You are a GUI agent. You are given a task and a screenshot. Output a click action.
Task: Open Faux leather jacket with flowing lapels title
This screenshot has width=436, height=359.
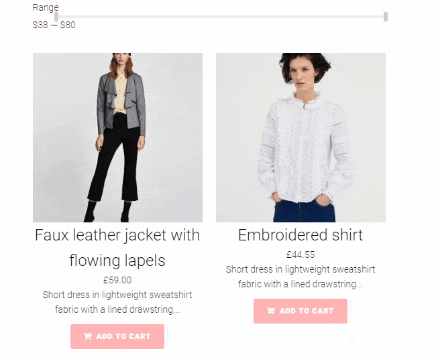pos(117,248)
